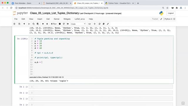The height and width of the screenshot is (106, 188).
Task: Bookmark this page with the star icon
Action: [x=167, y=8]
